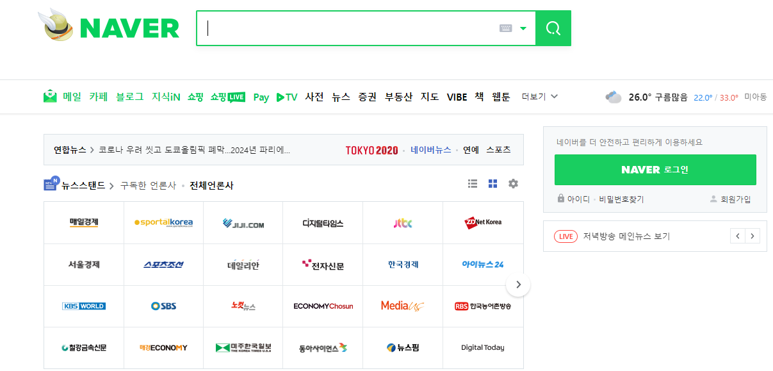The image size is (773, 371).
Task: Open jtbc press logo
Action: (x=403, y=222)
